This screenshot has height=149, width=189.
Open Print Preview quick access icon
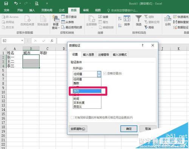point(37,3)
